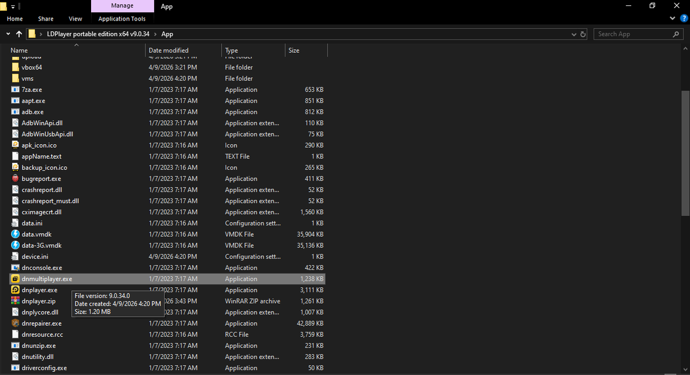690x375 pixels.
Task: Click the refresh button in address bar
Action: tap(583, 34)
